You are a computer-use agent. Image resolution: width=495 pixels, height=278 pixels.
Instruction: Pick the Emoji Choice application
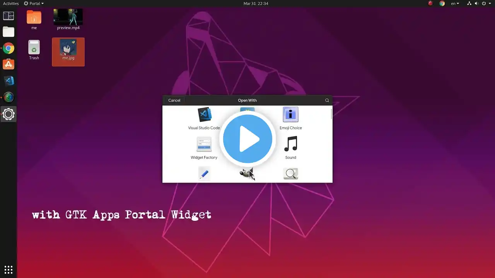[290, 119]
